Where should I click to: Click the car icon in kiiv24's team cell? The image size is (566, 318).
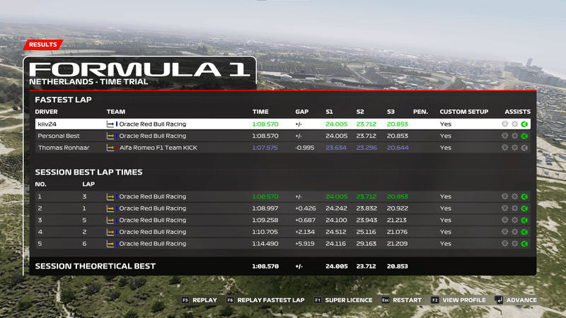point(110,124)
